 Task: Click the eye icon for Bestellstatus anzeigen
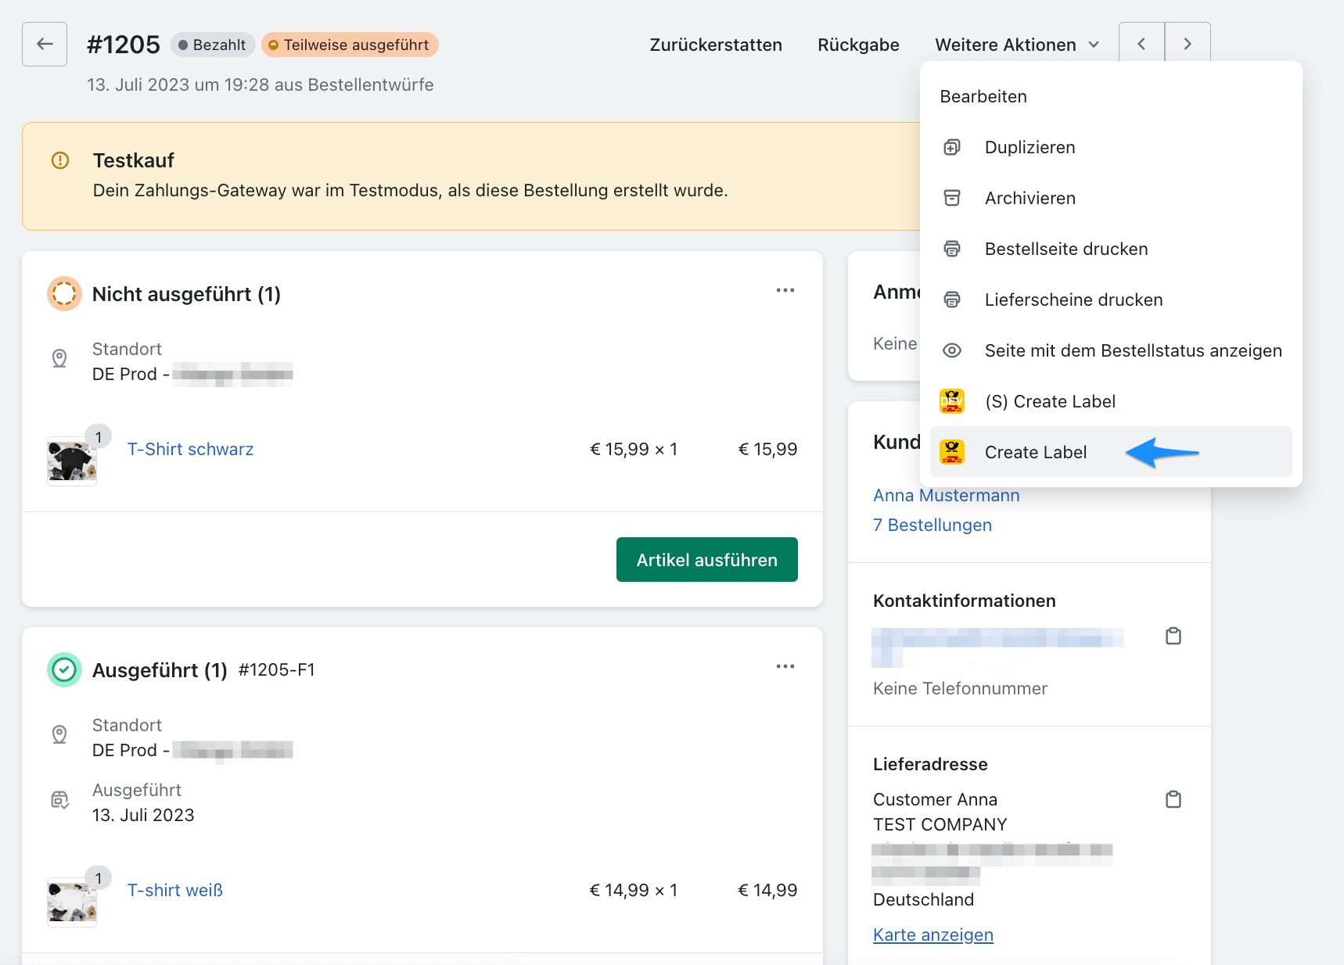[951, 350]
